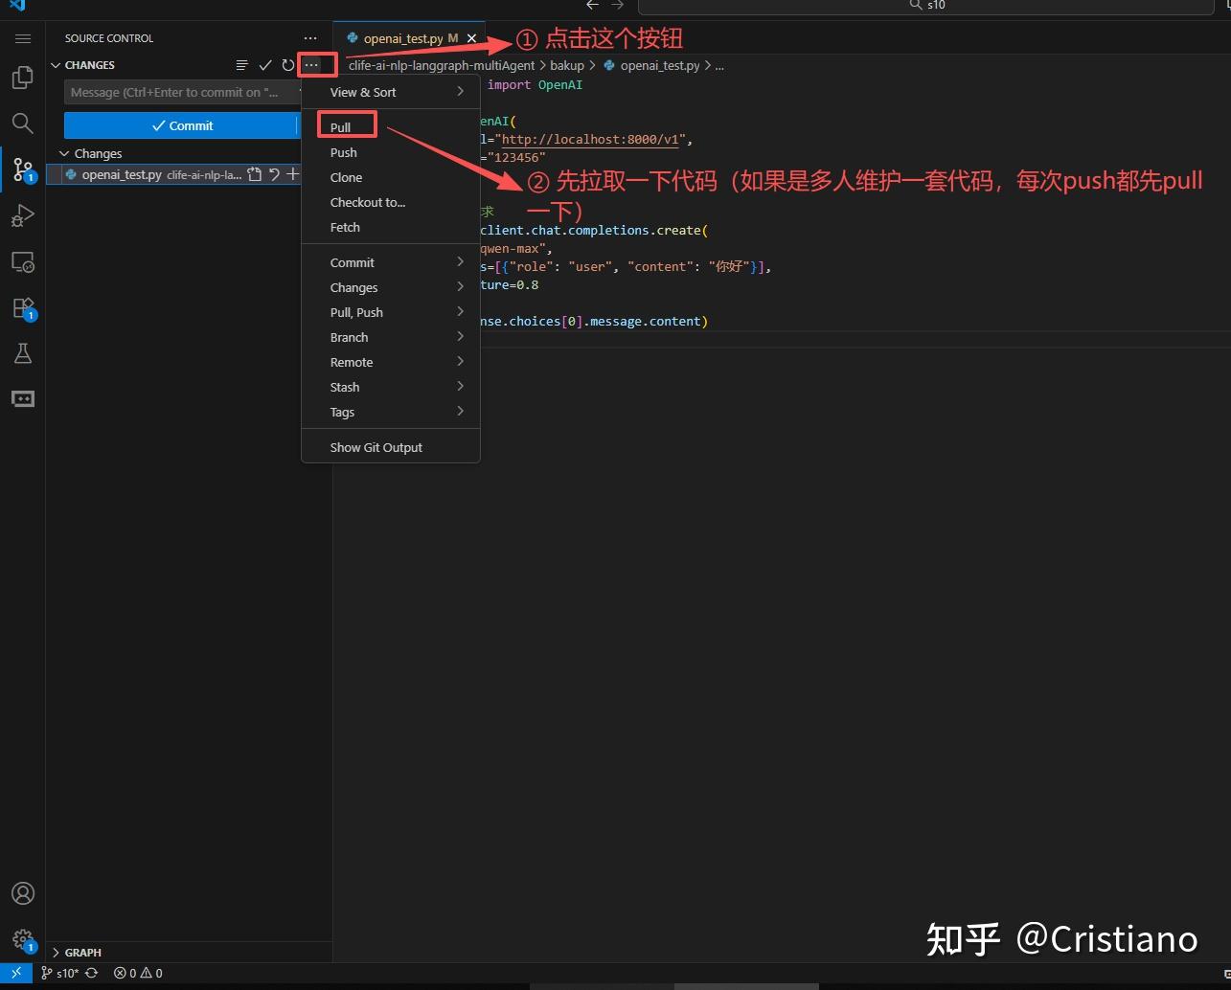Open the Testing beaker icon
The image size is (1231, 990).
pos(22,353)
